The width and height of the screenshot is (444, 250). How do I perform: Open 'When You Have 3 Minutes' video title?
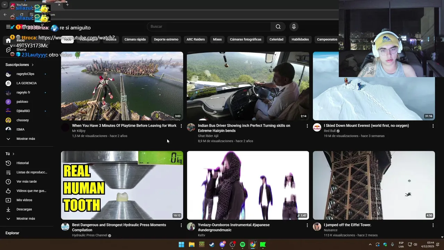click(124, 126)
